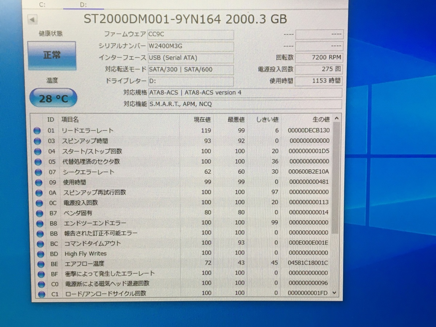
Task: Click the indicator next to High Fly Writes
Action: 37,254
